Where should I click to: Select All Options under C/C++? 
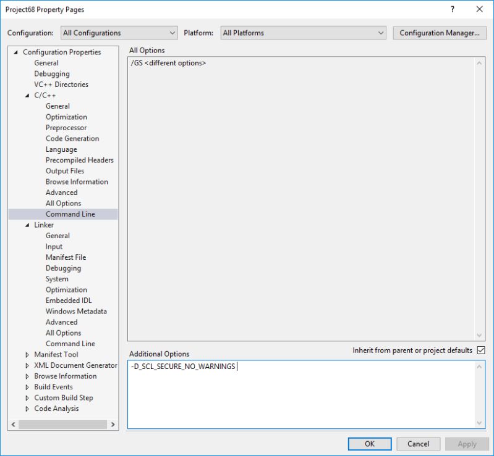pos(63,203)
